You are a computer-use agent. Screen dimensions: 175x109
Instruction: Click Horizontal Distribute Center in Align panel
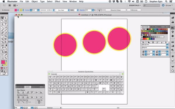click(x=37, y=97)
